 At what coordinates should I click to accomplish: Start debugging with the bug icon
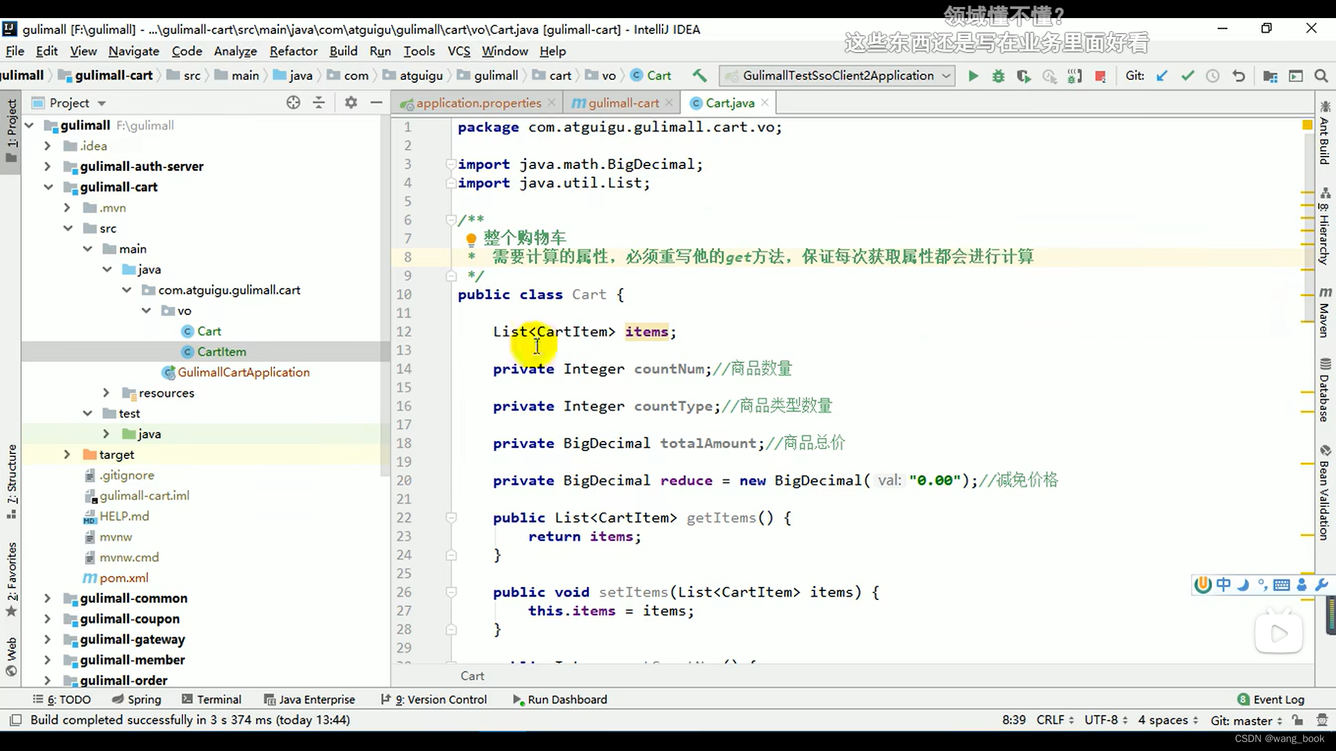coord(998,76)
